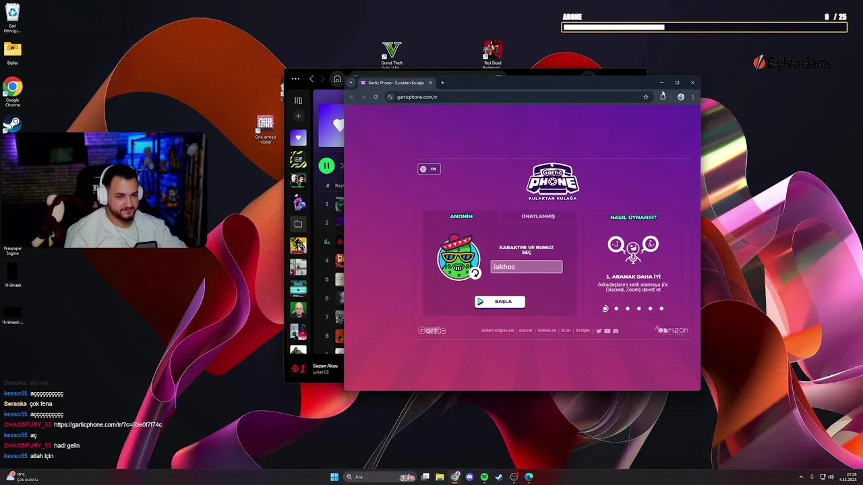Show the third how-to-play slide dot
The height and width of the screenshot is (485, 863).
[628, 309]
